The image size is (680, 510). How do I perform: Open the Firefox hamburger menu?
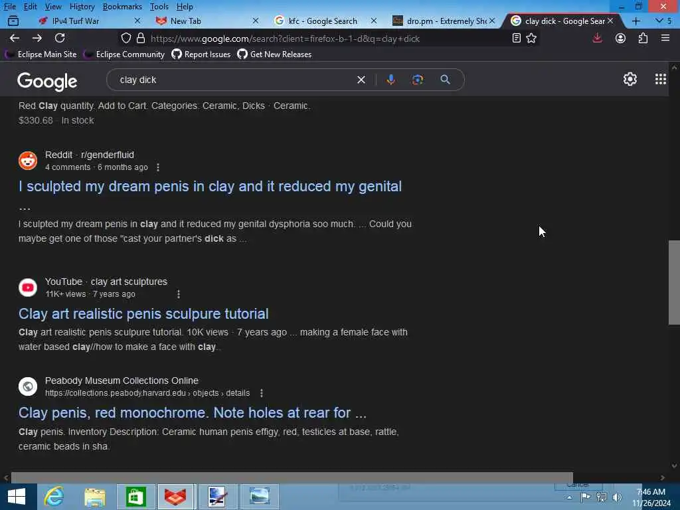pyautogui.click(x=665, y=38)
